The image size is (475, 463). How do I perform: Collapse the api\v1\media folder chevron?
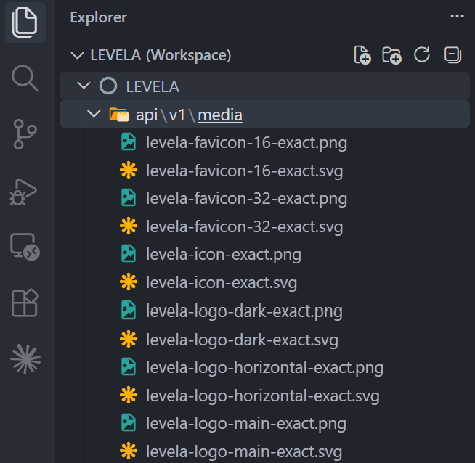coord(94,114)
